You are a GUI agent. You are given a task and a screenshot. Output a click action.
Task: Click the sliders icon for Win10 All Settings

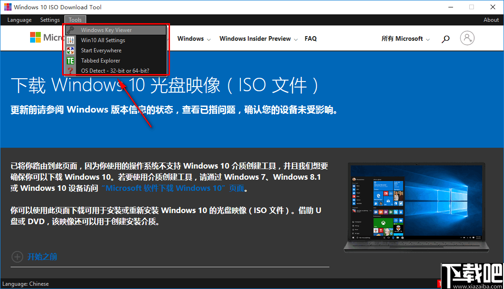[70, 40]
